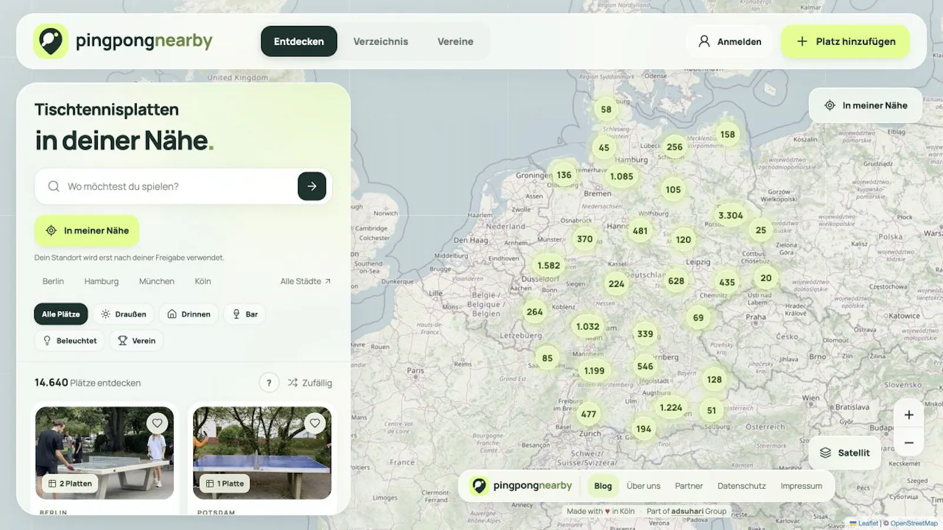Click the 1.199 cluster marker near Mannheim
943x530 pixels.
click(594, 370)
